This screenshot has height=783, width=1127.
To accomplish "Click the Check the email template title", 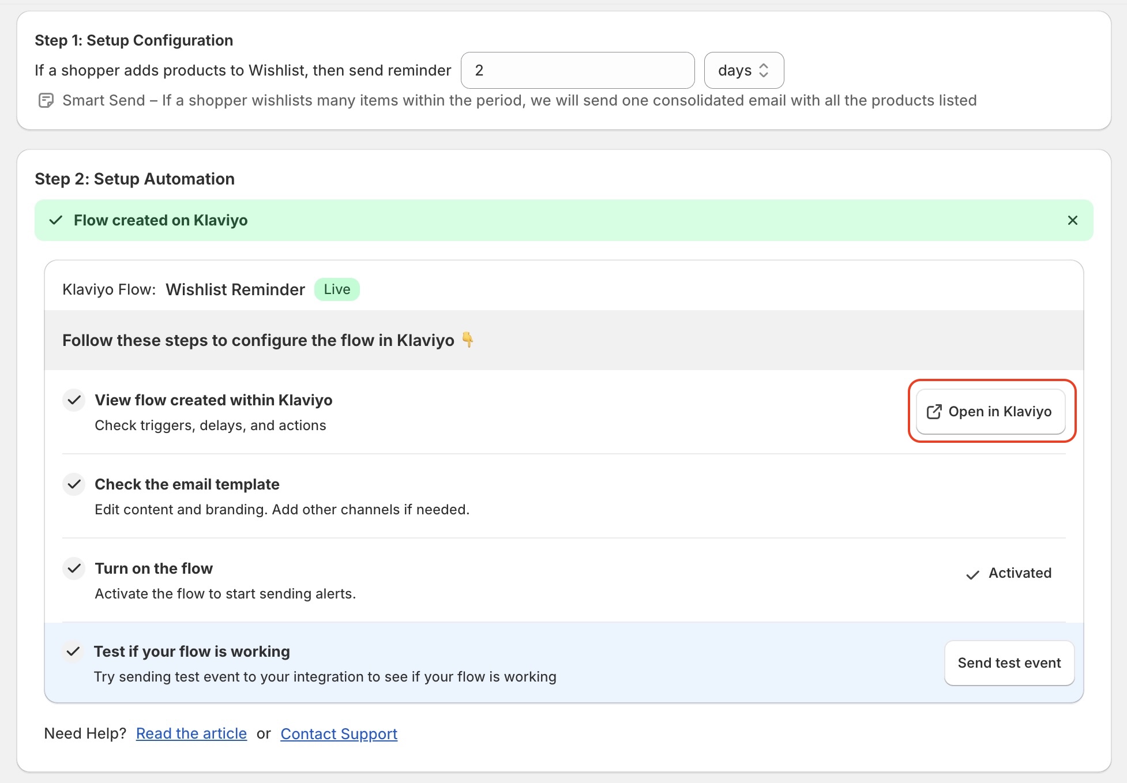I will coord(187,484).
